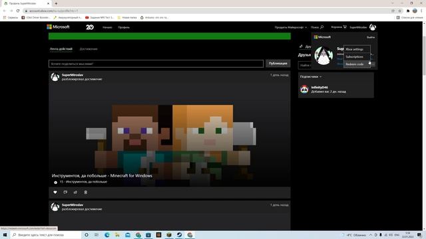Open the Chrome three-dot menu
Image resolution: width=426 pixels, height=239 pixels.
pos(421,11)
